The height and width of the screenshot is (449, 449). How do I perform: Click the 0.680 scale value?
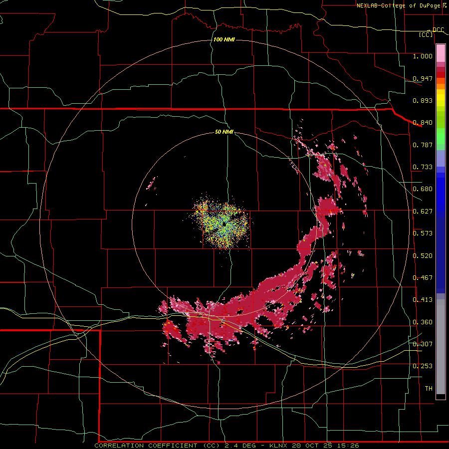(423, 189)
